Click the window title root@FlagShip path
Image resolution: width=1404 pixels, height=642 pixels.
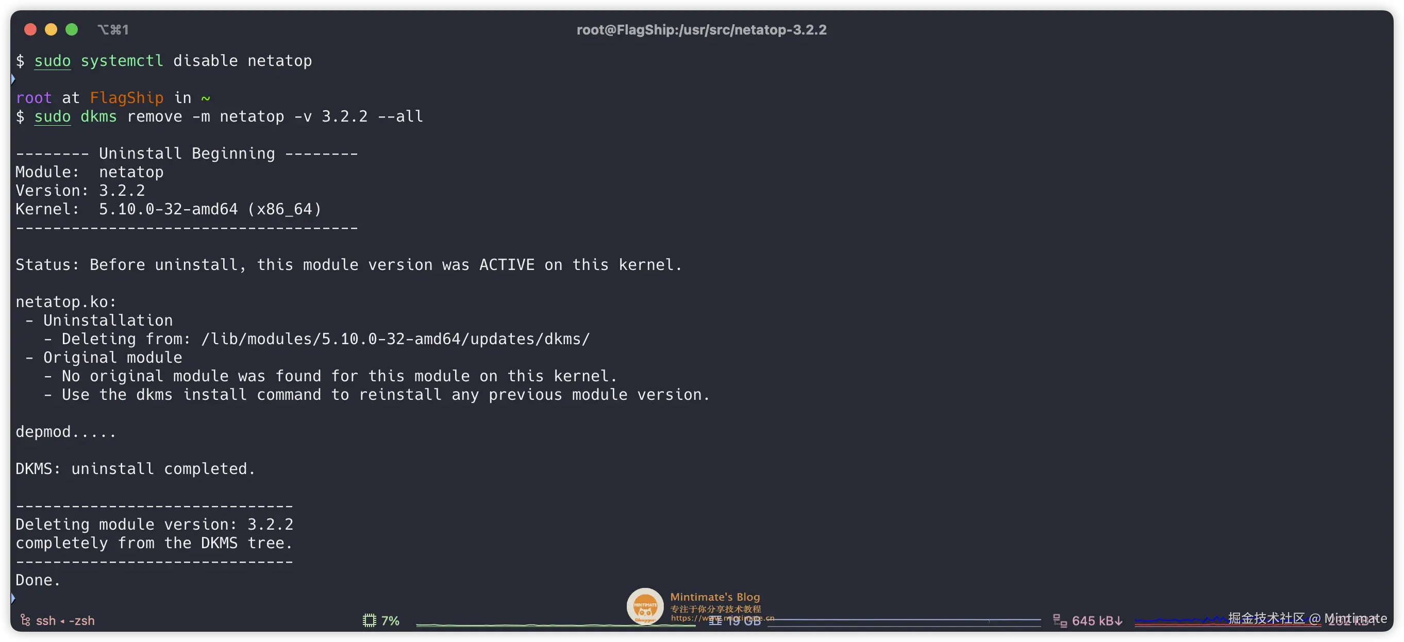coord(701,29)
